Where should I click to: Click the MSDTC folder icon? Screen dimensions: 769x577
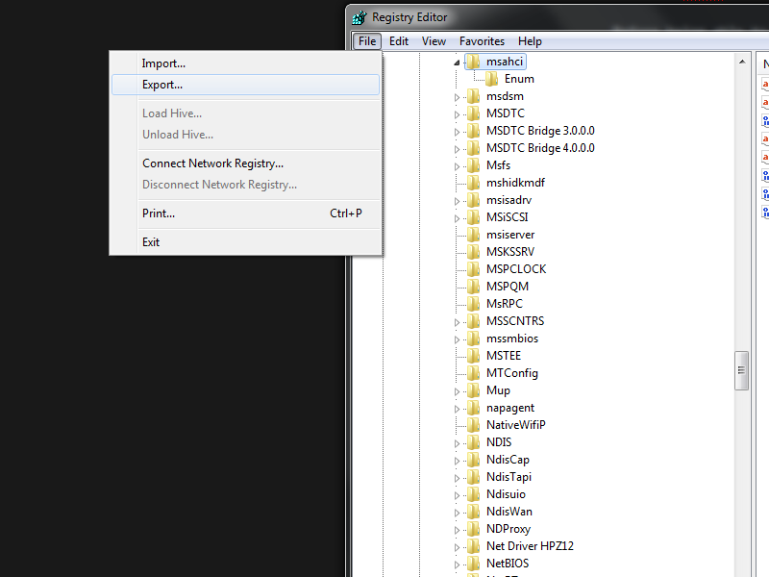[x=473, y=113]
